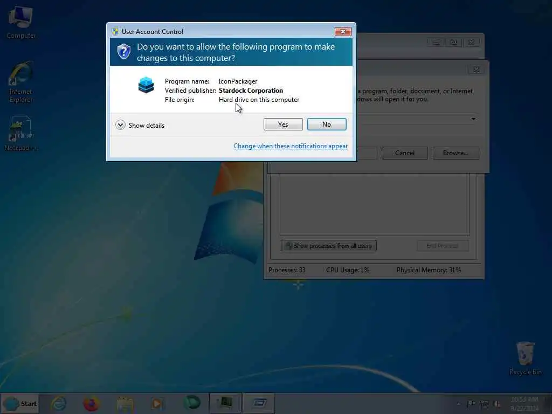Click End Process in Task Manager

(443, 246)
